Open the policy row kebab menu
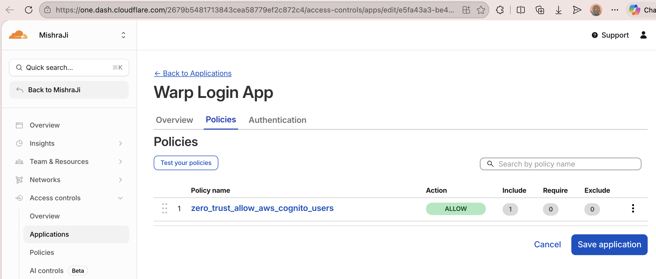 633,208
